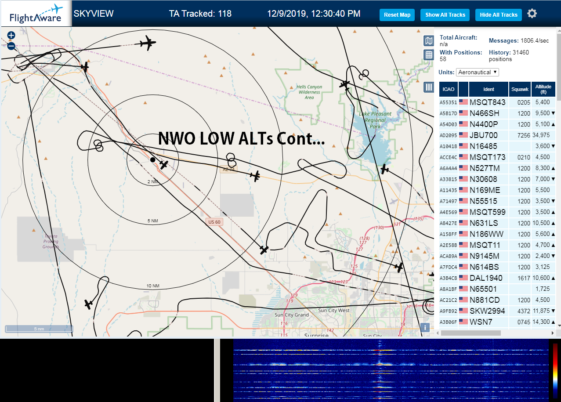The image size is (561, 402).
Task: Click ICAO code AD2095
Action: [449, 135]
